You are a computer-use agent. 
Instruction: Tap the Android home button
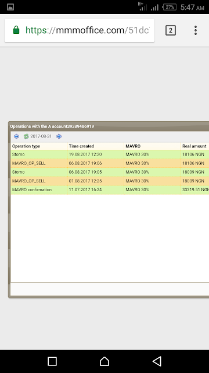(x=105, y=361)
